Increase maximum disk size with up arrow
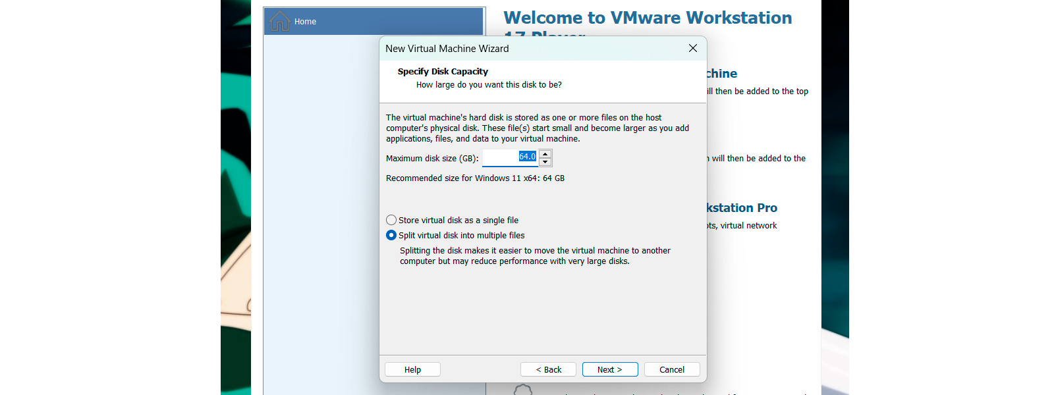The height and width of the screenshot is (395, 1054). click(x=545, y=154)
